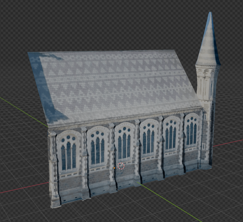Click the red X axis line right of tower
Image resolution: width=243 pixels, height=222 pixels.
(x=228, y=143)
